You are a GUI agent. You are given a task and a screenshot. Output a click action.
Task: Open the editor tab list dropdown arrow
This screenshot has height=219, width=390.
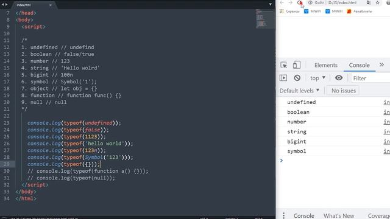pyautogui.click(x=271, y=4)
